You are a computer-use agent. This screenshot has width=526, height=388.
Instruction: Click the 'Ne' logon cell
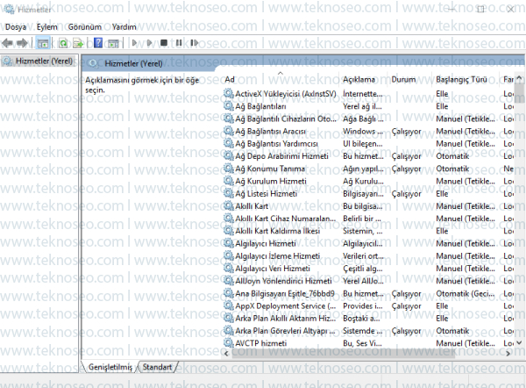pyautogui.click(x=508, y=169)
